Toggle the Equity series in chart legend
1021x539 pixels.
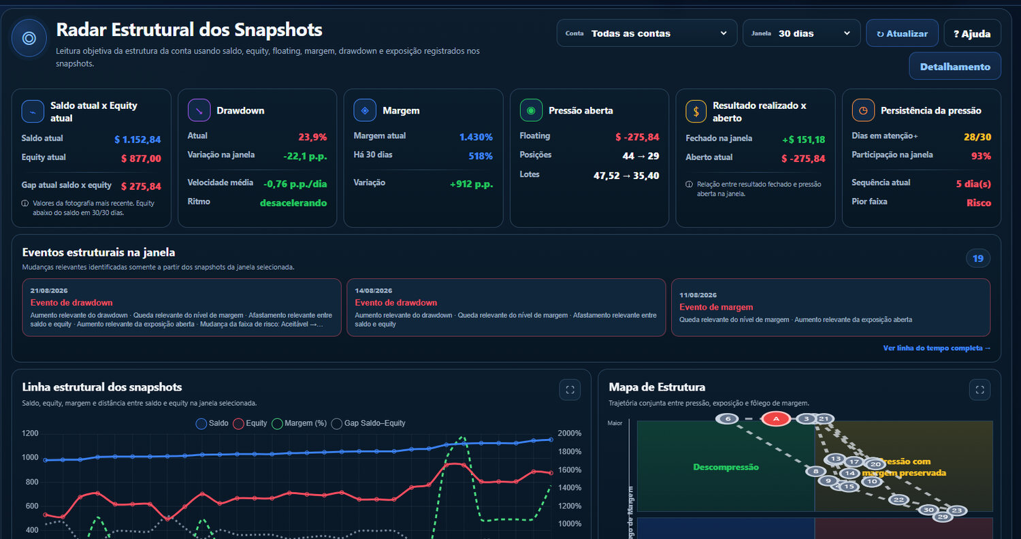pos(250,423)
